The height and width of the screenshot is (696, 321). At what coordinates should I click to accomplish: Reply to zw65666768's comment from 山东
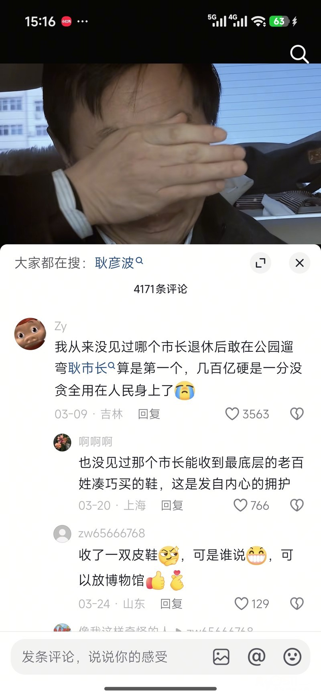(171, 604)
